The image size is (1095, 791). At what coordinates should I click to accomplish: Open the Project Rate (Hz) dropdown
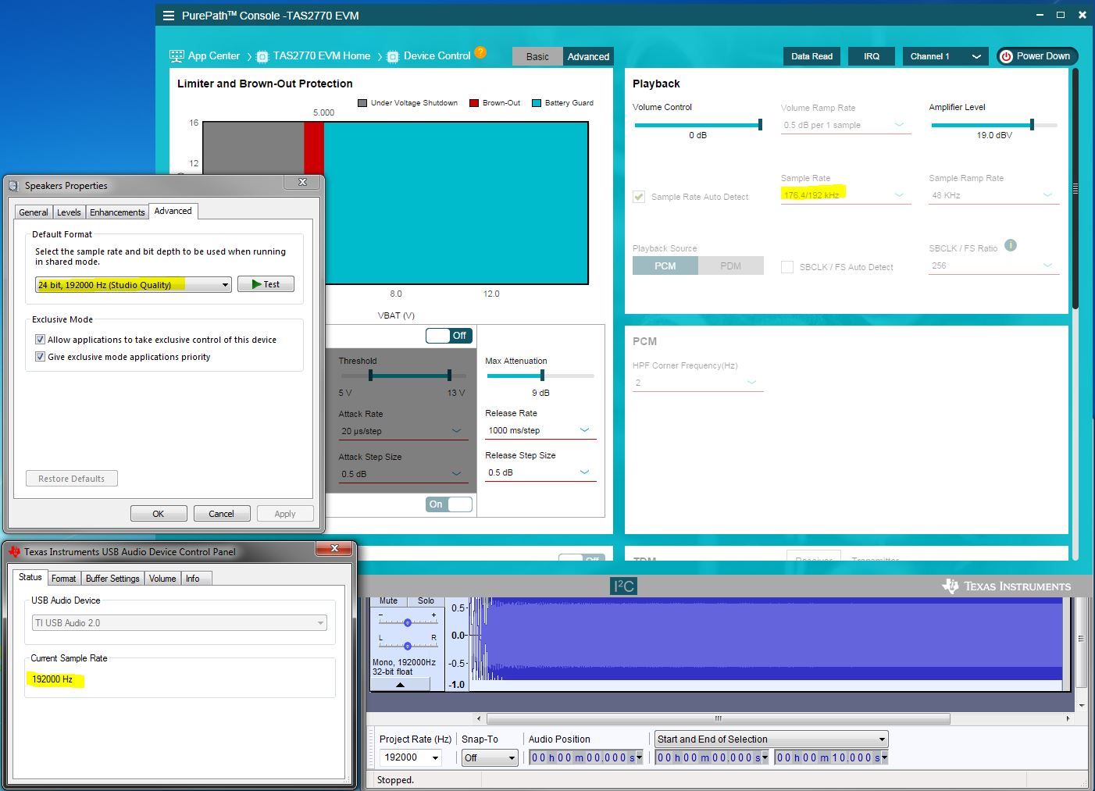pos(411,757)
